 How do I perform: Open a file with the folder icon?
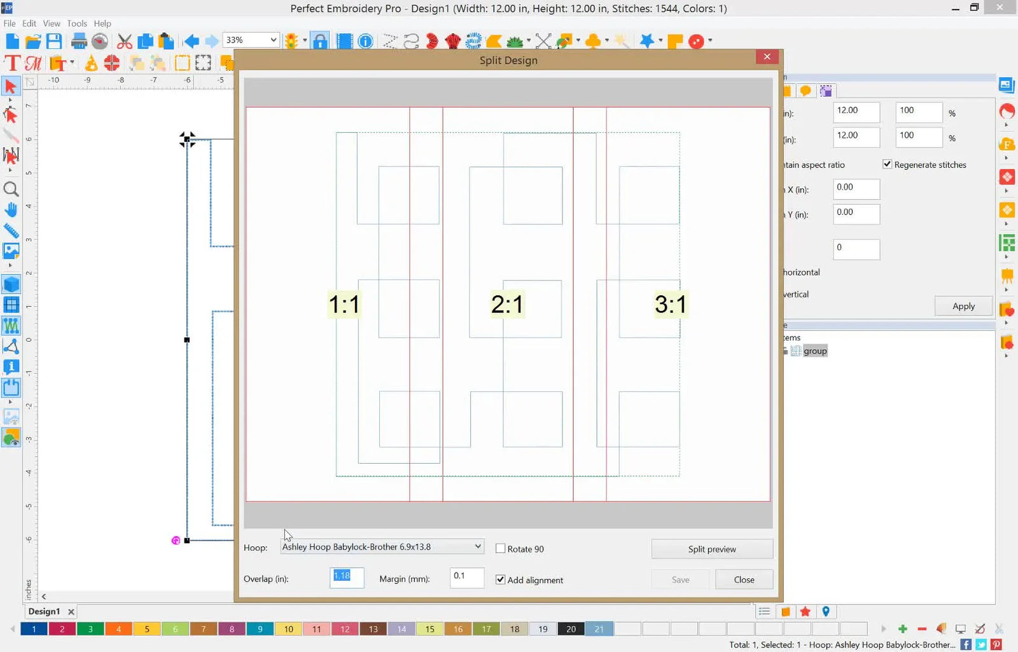pos(33,41)
